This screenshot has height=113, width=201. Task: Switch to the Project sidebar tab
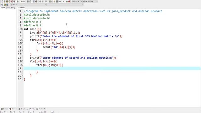click(3, 8)
